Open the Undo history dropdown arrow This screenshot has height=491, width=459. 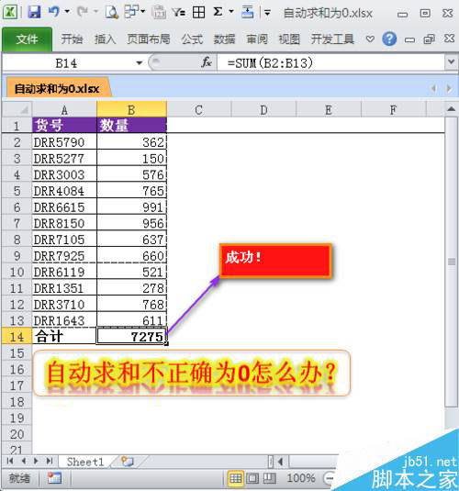67,12
